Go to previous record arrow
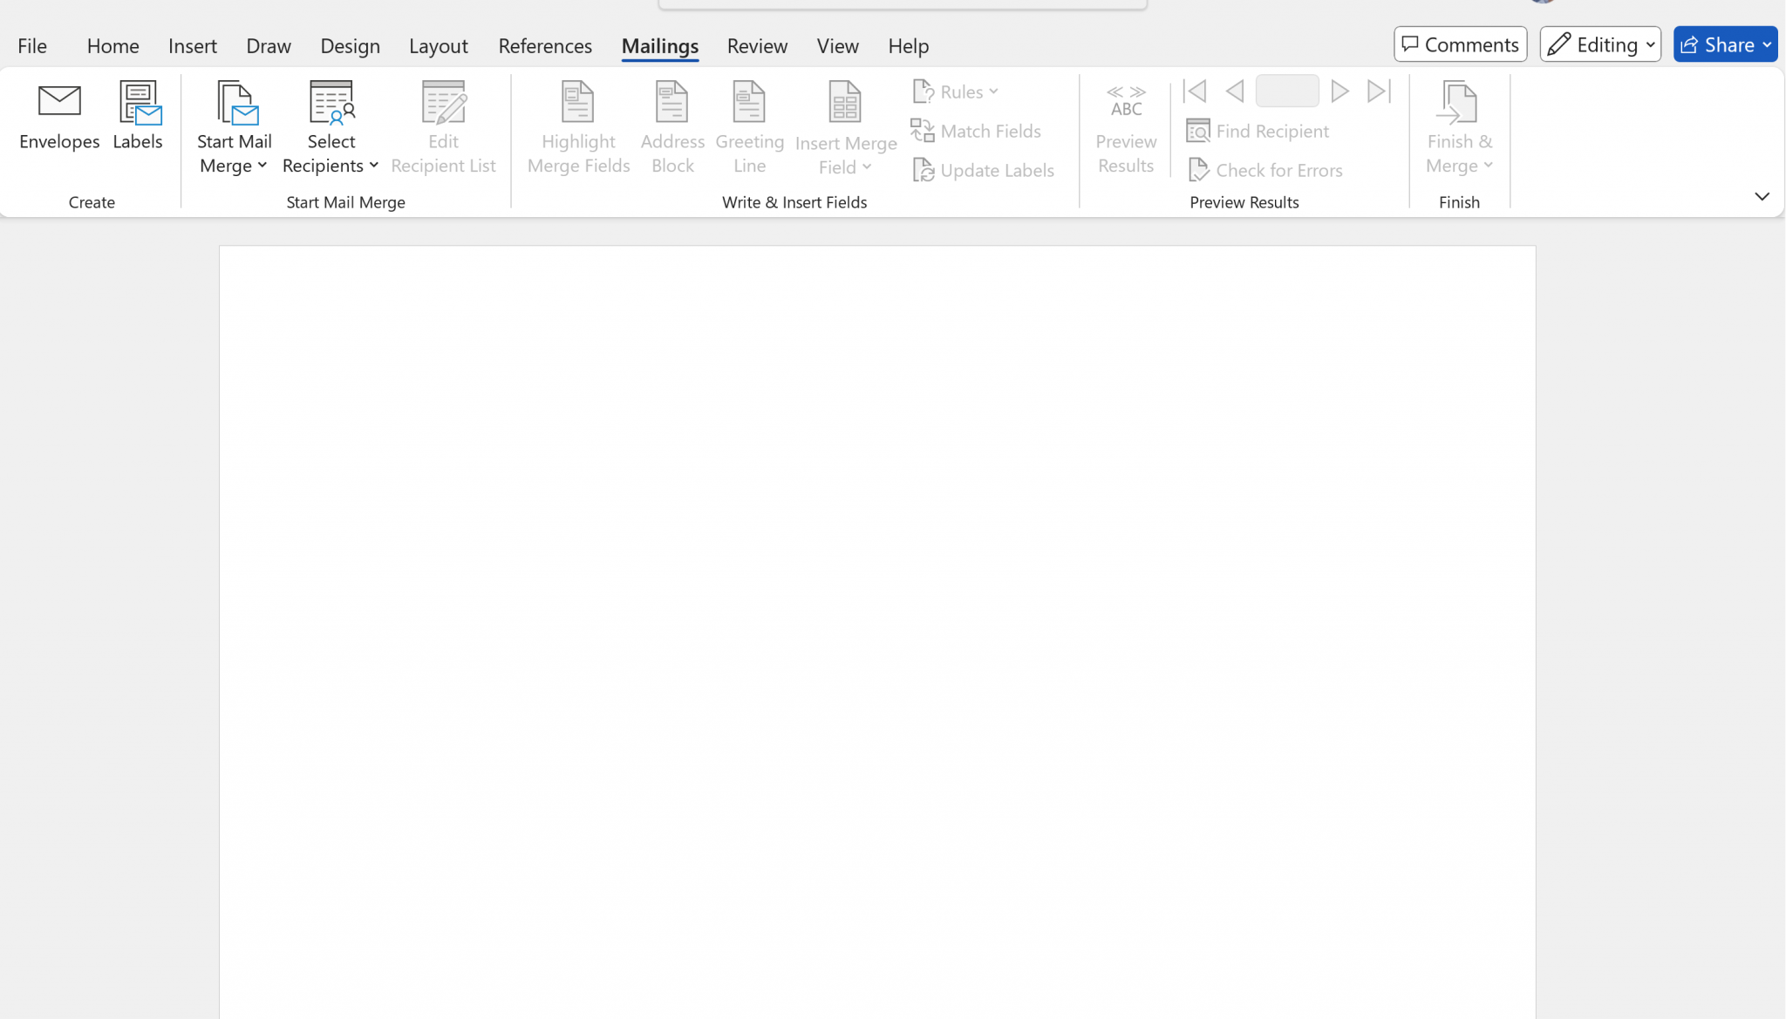The width and height of the screenshot is (1786, 1019). pyautogui.click(x=1235, y=91)
